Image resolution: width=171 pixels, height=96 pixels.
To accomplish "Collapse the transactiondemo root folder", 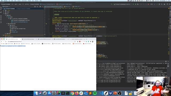I will click(2, 9).
